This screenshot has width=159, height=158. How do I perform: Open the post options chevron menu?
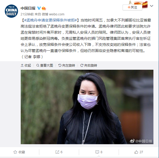click(152, 6)
